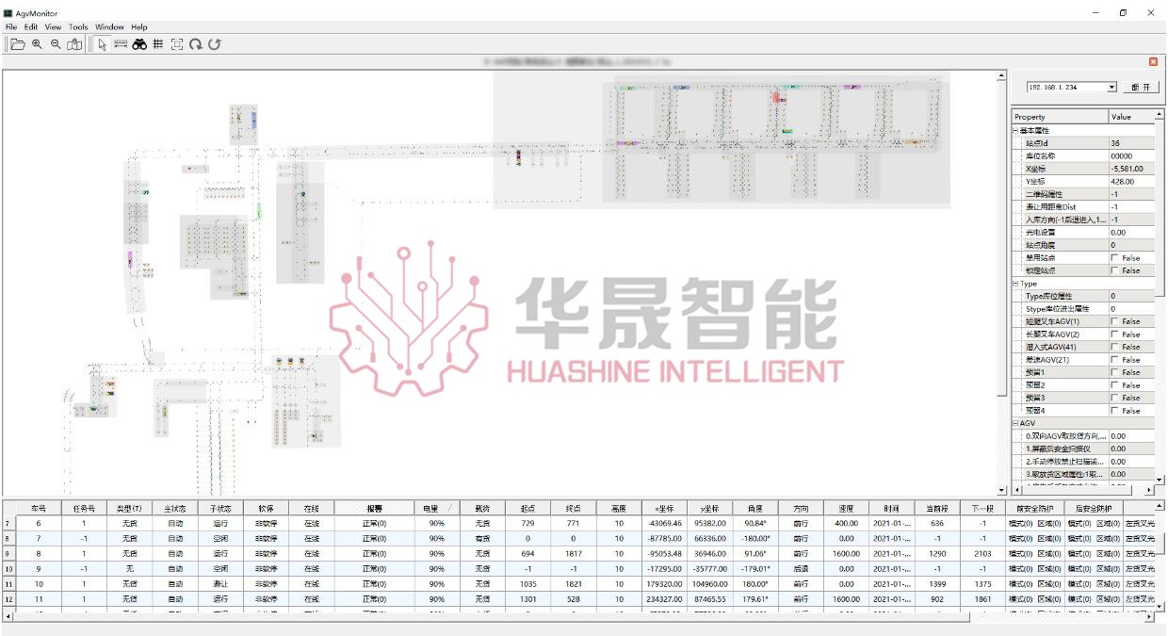Click y-coordinate cell 87465.55
The height and width of the screenshot is (636, 1168).
click(x=710, y=599)
